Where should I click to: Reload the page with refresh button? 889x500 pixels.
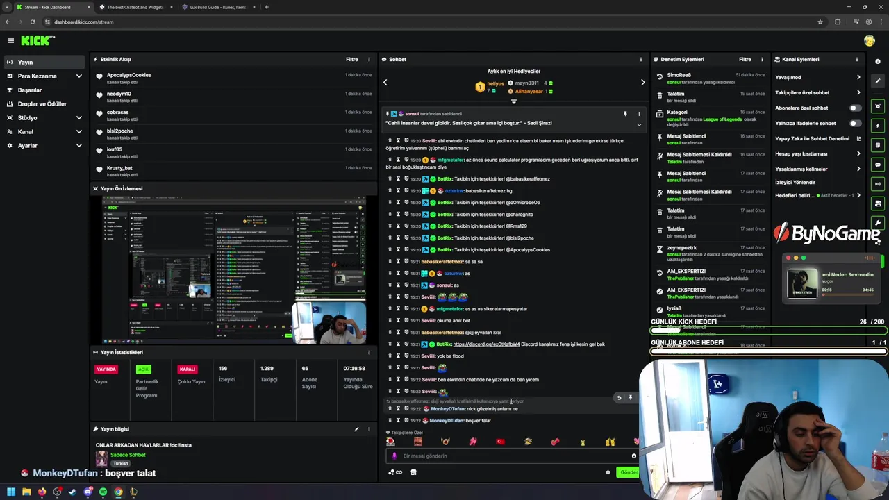tap(32, 22)
